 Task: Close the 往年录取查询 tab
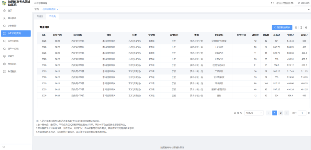[57, 9]
